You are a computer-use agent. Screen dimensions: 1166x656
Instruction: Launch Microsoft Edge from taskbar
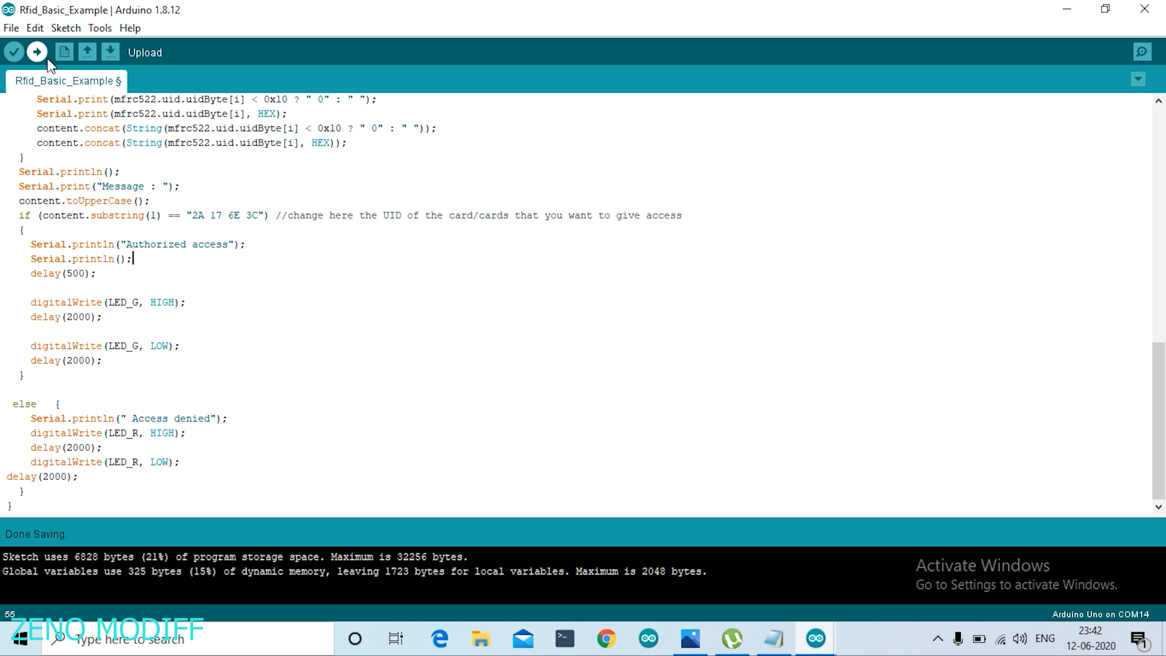click(x=440, y=639)
